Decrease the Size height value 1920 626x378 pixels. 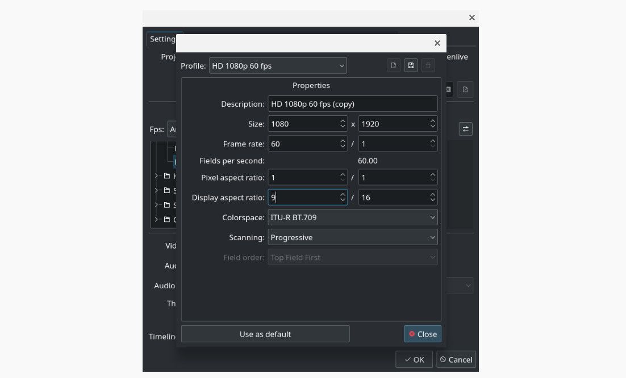point(433,127)
